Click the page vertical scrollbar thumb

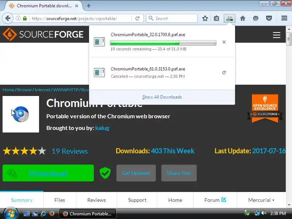tap(289, 39)
